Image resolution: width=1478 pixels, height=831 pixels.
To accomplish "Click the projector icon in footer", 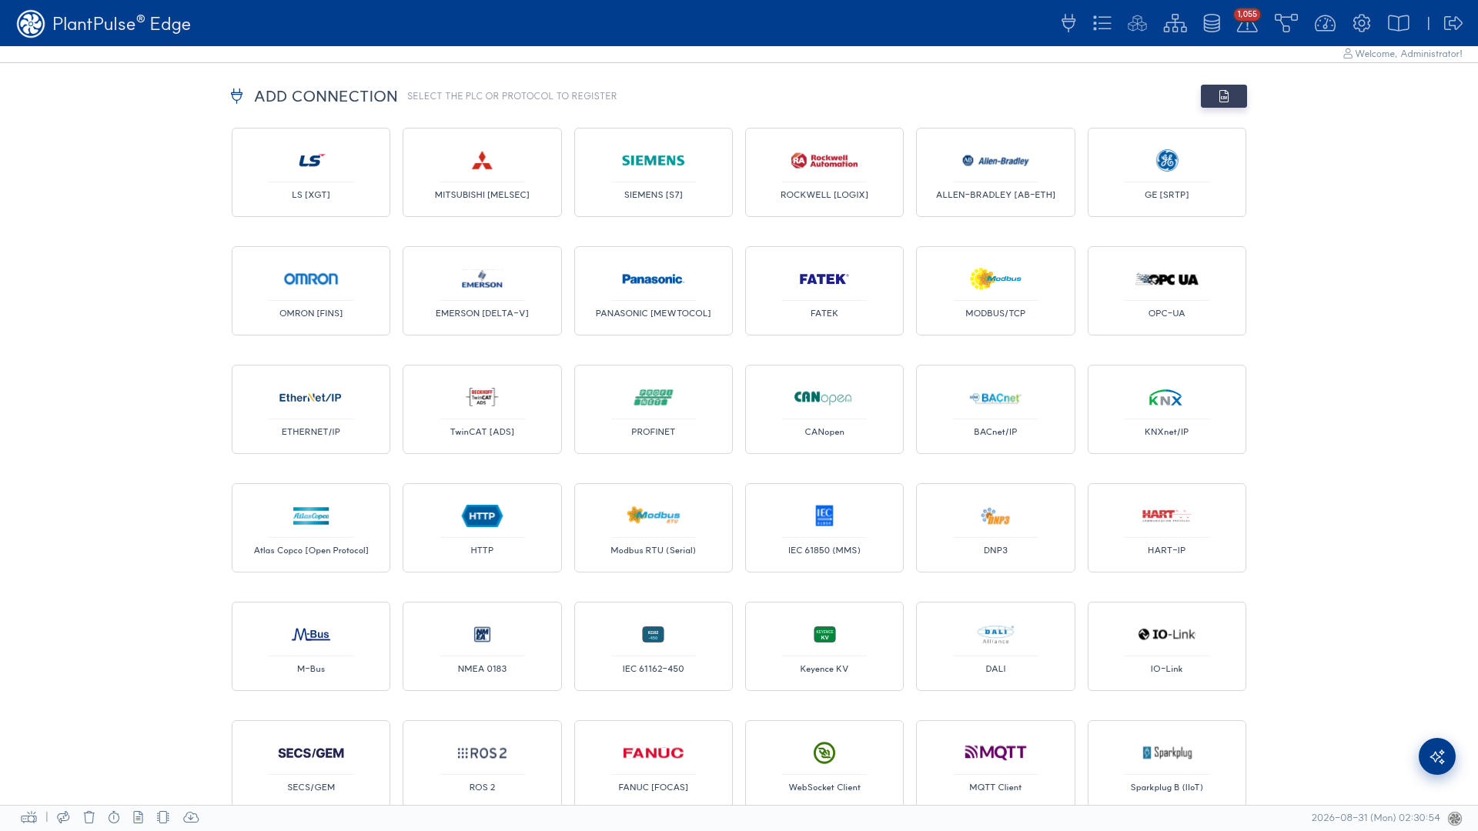I will tap(29, 817).
